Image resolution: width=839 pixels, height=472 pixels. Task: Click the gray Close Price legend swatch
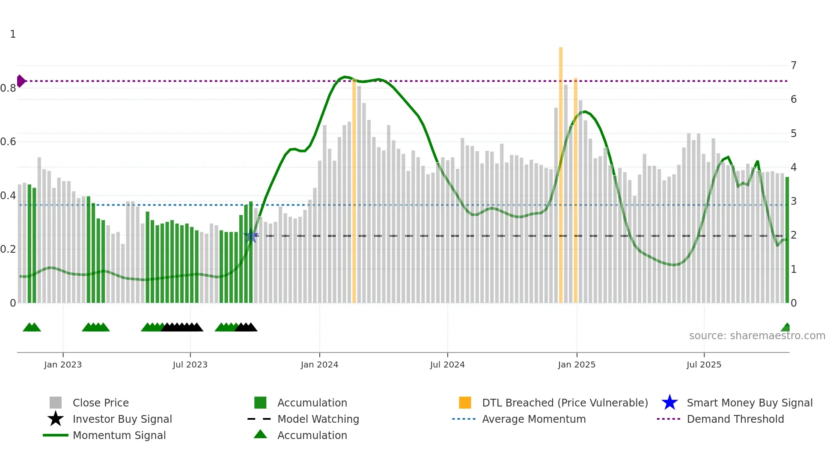coord(56,403)
